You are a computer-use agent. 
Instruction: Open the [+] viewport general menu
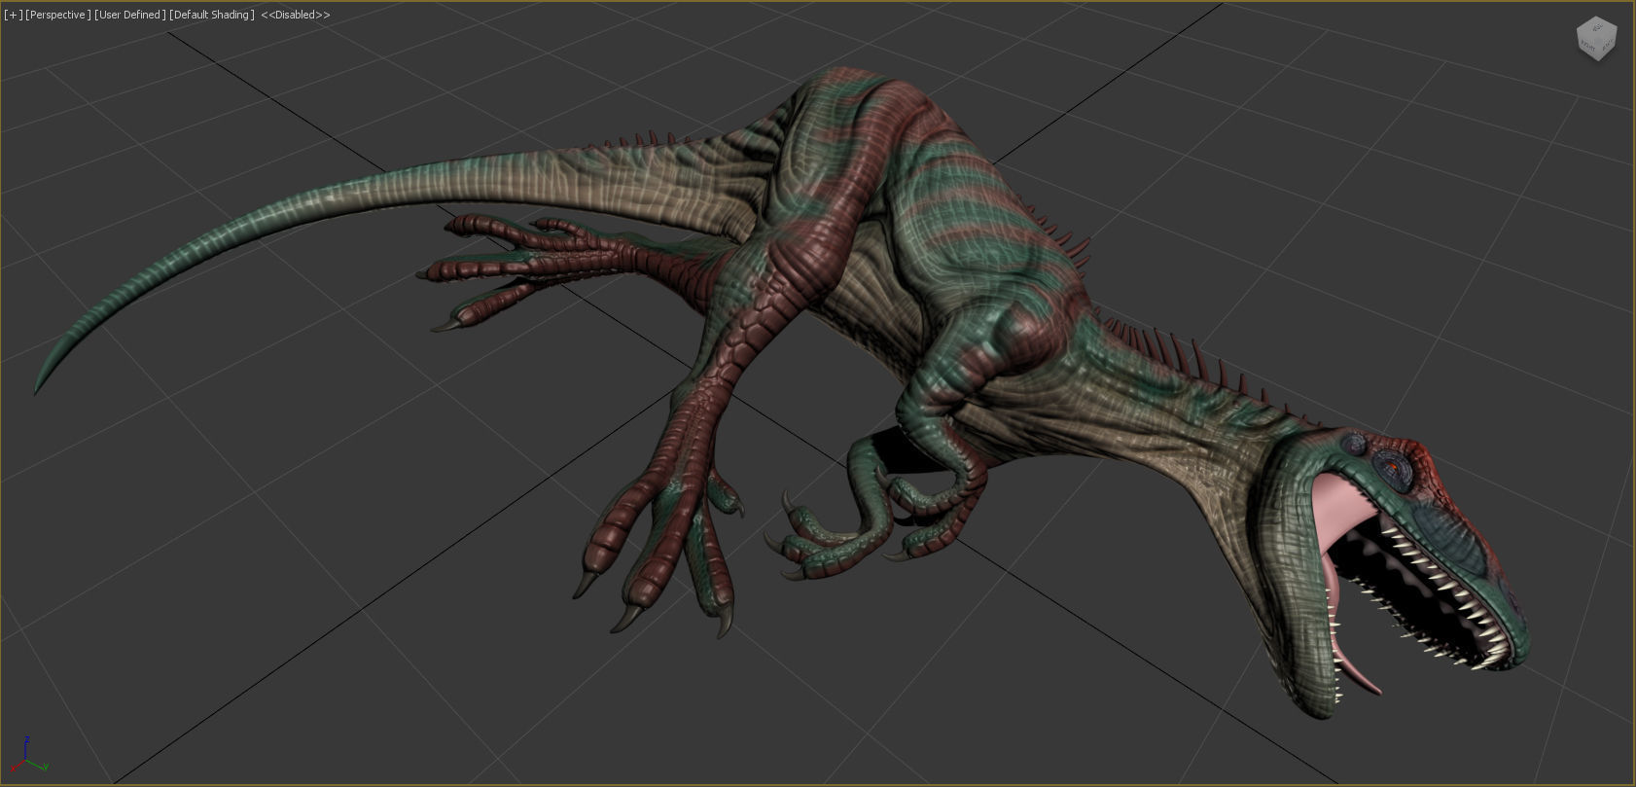coord(14,15)
